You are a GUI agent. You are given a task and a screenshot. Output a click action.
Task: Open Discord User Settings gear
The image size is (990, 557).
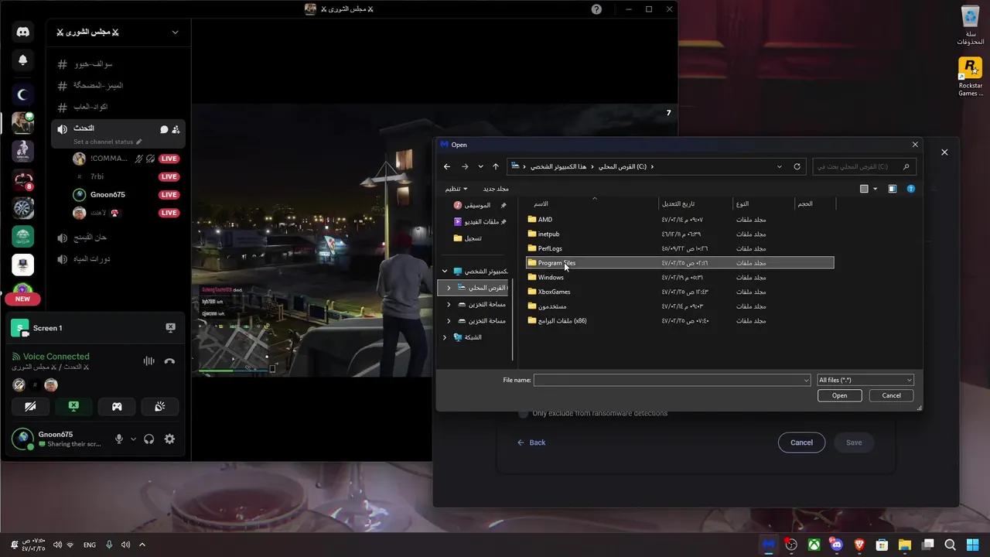[x=169, y=439]
